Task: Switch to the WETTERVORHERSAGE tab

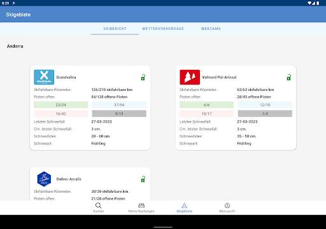Action: click(x=163, y=29)
